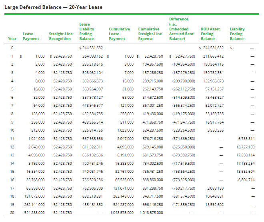Select the "Cumulative Lease Payment" column header
The height and width of the screenshot is (222, 264).
point(119,34)
